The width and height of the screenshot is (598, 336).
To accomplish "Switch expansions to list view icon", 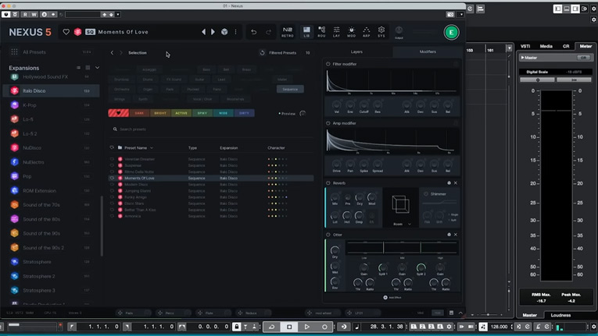I will coord(79,68).
